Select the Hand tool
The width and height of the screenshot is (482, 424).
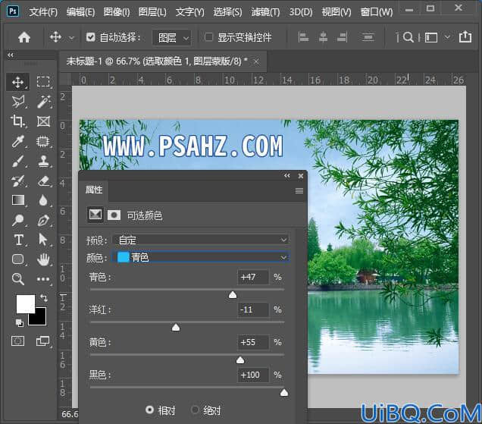(x=43, y=259)
